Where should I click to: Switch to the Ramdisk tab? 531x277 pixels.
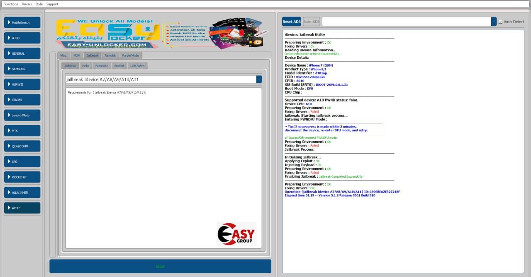pyautogui.click(x=110, y=55)
